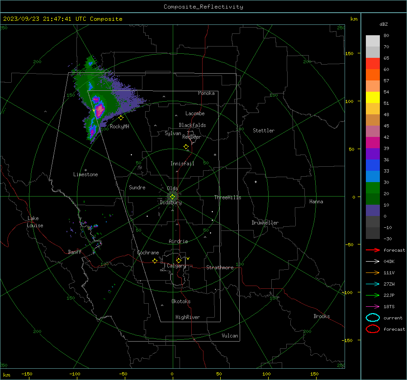Image resolution: width=407 pixels, height=380 pixels.
Task: Click the Lake Louise map label
Action: 35,222
